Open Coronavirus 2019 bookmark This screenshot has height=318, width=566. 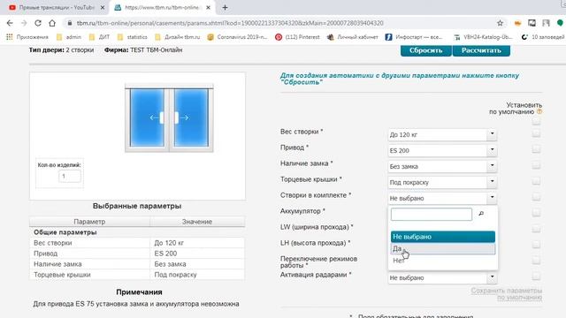point(237,37)
